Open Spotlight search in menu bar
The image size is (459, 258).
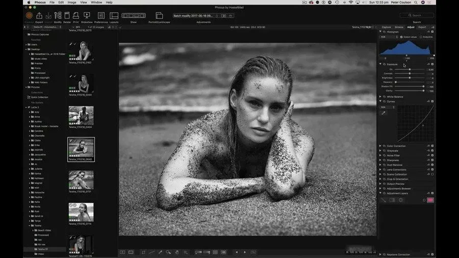[416, 3]
